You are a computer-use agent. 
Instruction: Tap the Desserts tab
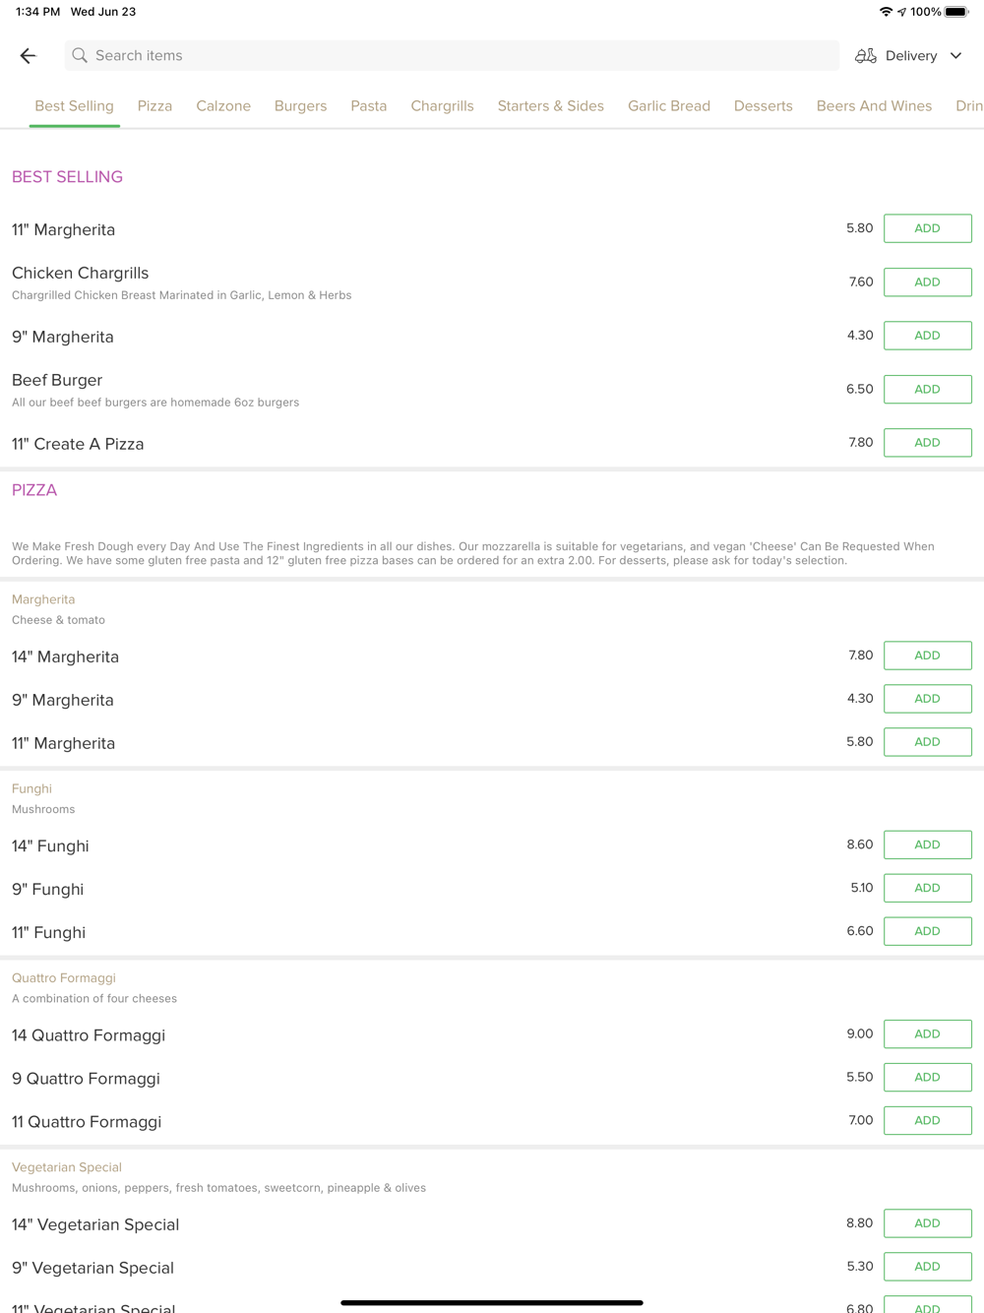pyautogui.click(x=763, y=106)
